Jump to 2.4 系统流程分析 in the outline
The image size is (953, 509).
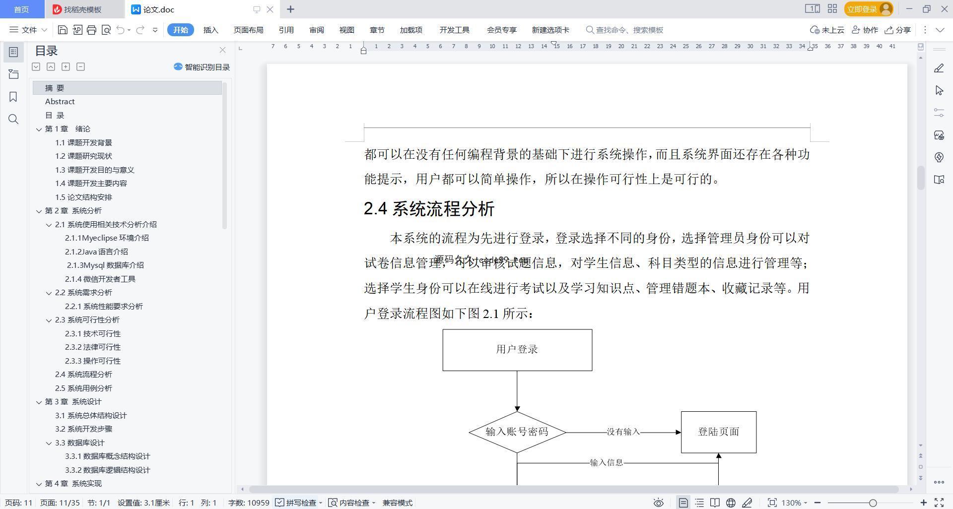(83, 375)
